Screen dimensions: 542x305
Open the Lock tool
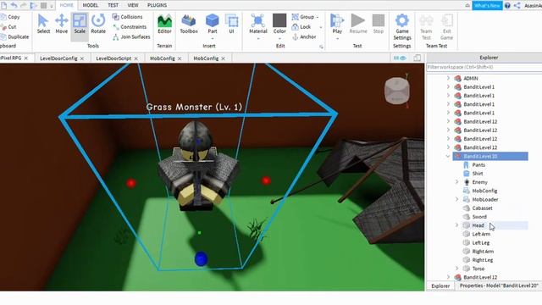pyautogui.click(x=301, y=26)
